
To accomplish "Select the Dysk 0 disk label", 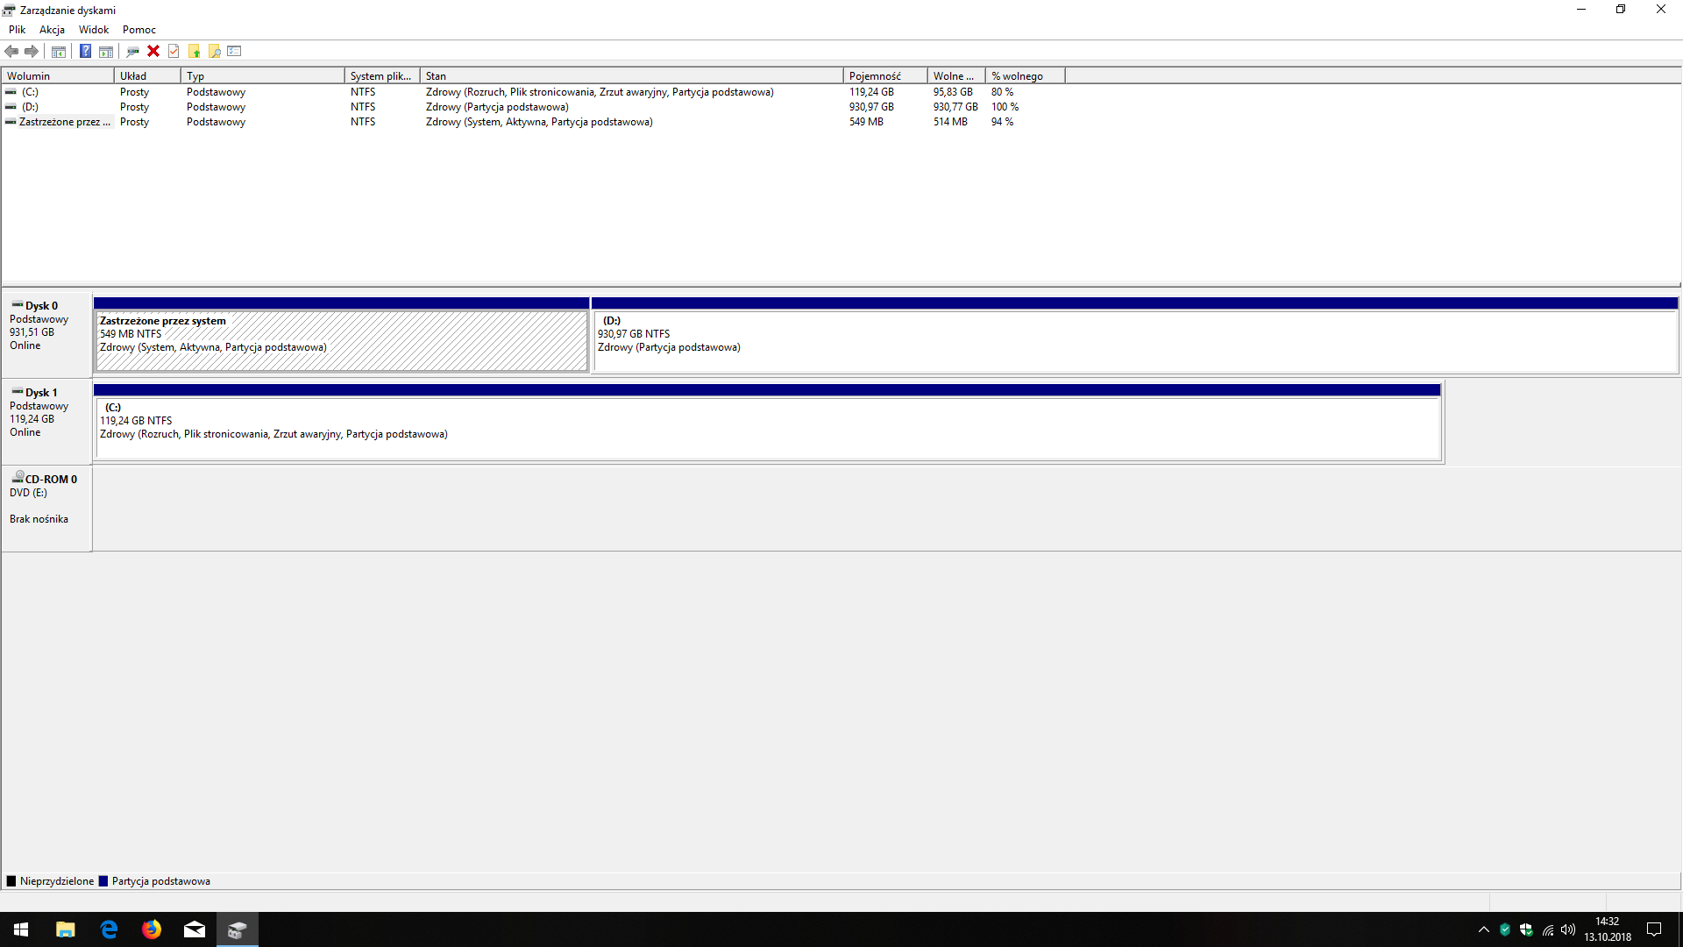I will pos(46,334).
